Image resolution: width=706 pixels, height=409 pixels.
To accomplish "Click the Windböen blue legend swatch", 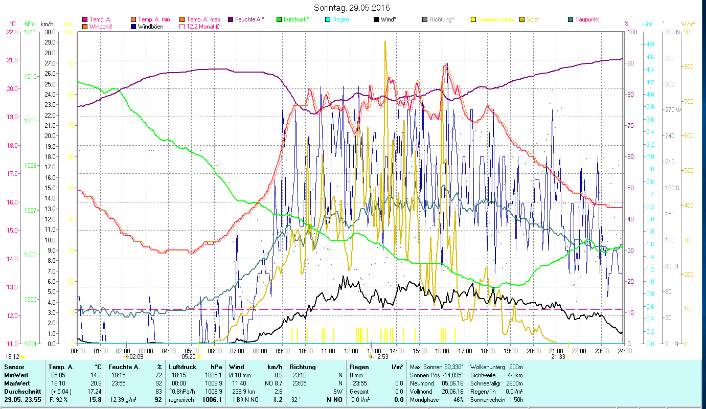I will tap(134, 26).
